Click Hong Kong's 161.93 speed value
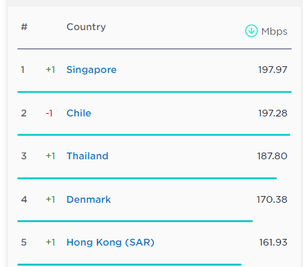 point(273,242)
